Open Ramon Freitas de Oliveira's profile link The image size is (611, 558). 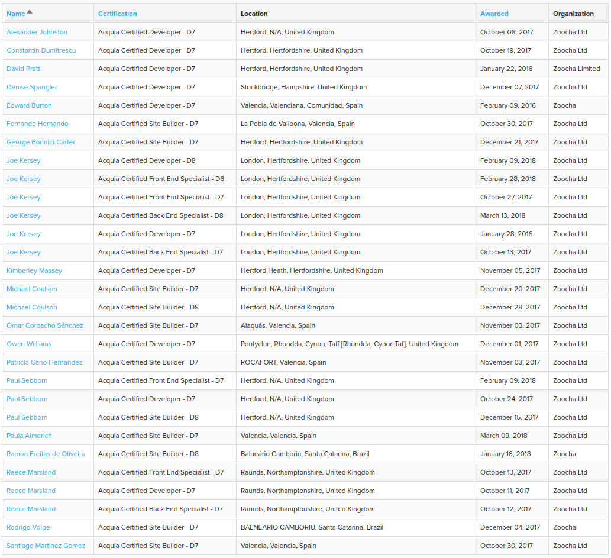pos(46,453)
